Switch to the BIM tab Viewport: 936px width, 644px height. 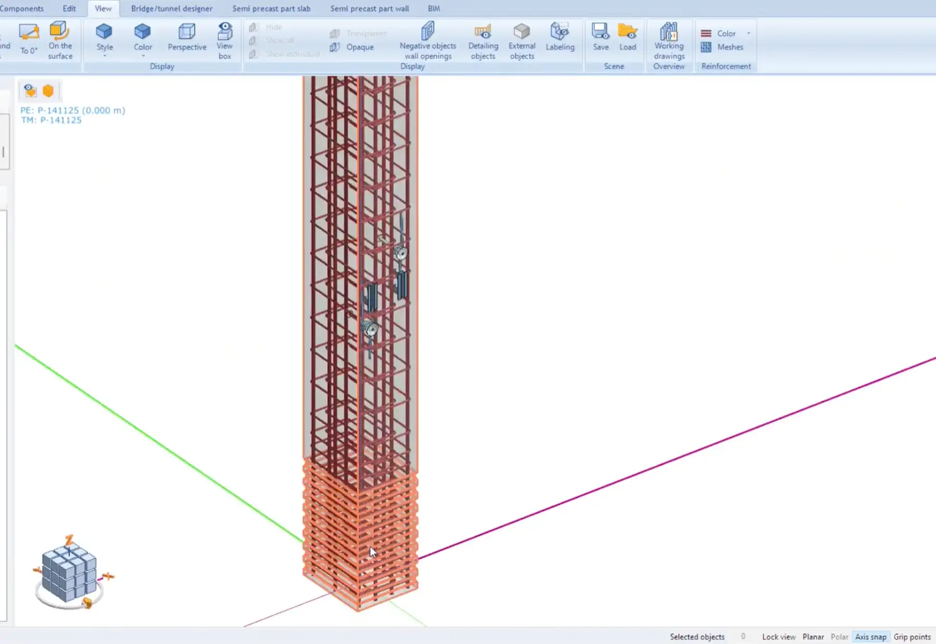(434, 8)
